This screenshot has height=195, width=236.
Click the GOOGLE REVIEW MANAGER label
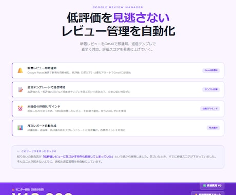(118, 7)
